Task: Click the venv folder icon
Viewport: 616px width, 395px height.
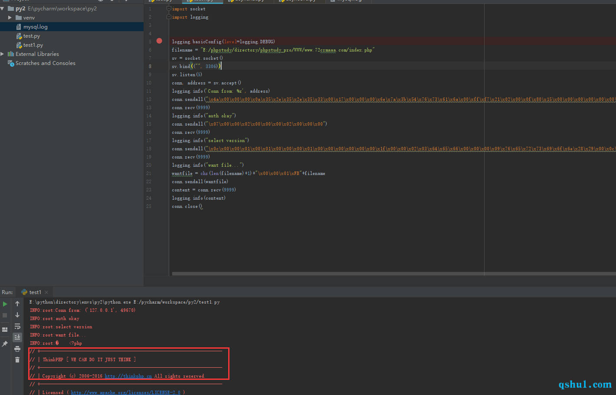Action: [19, 18]
